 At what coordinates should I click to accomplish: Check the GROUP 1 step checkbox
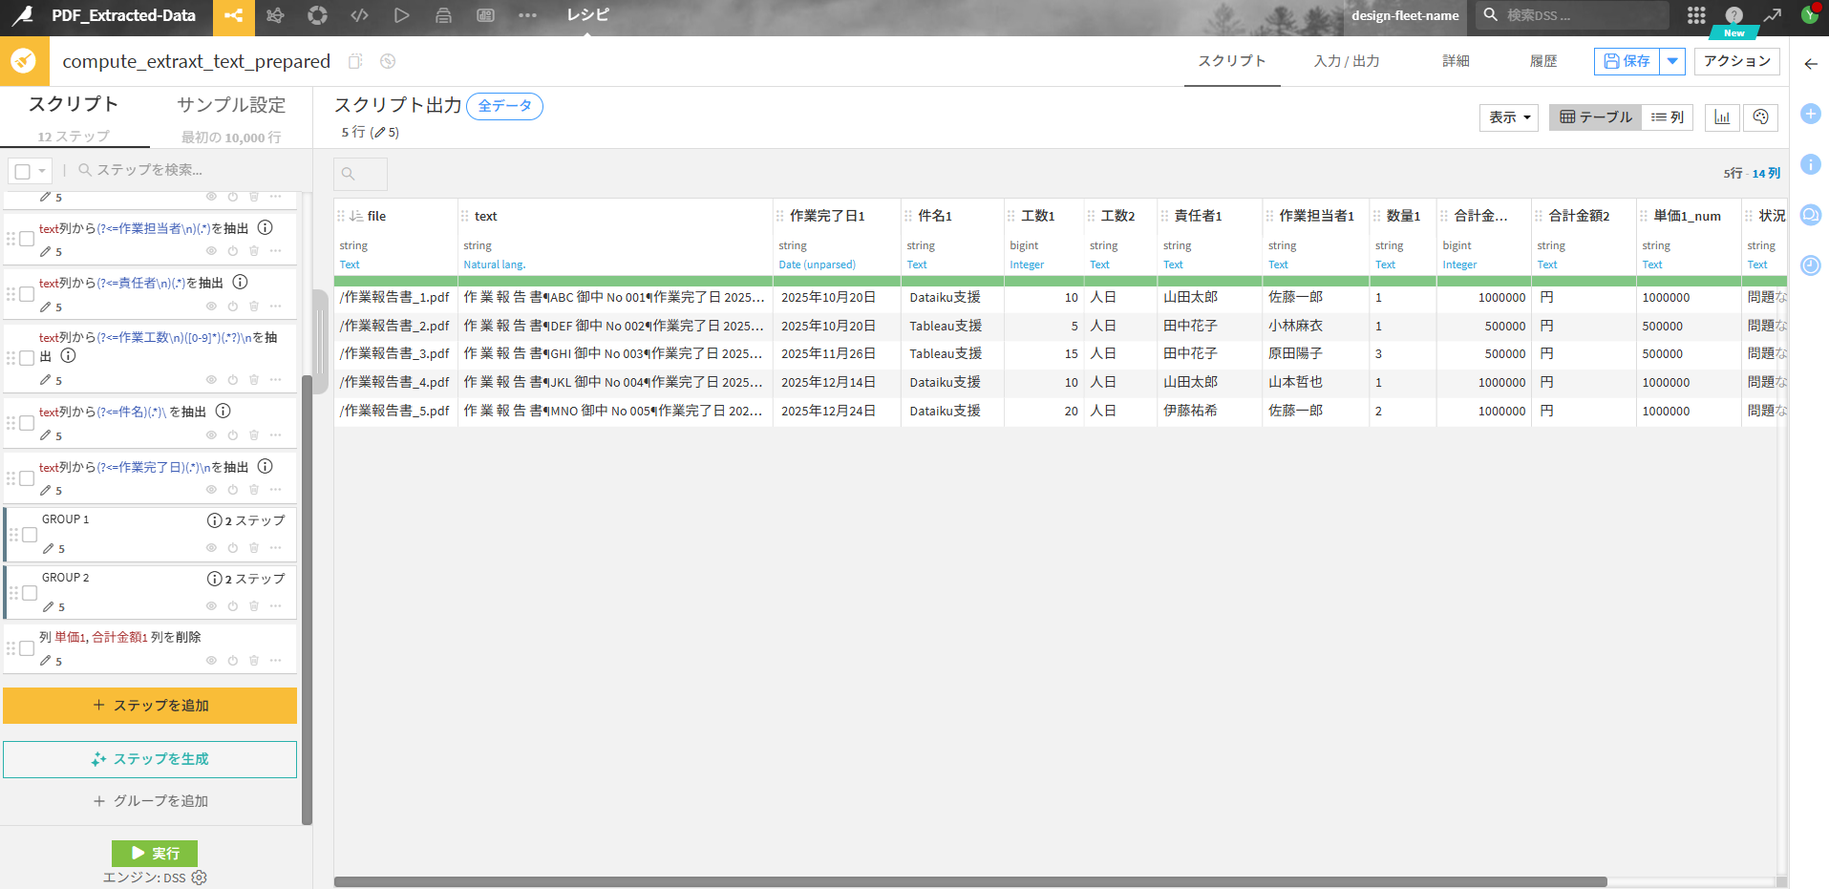(30, 535)
